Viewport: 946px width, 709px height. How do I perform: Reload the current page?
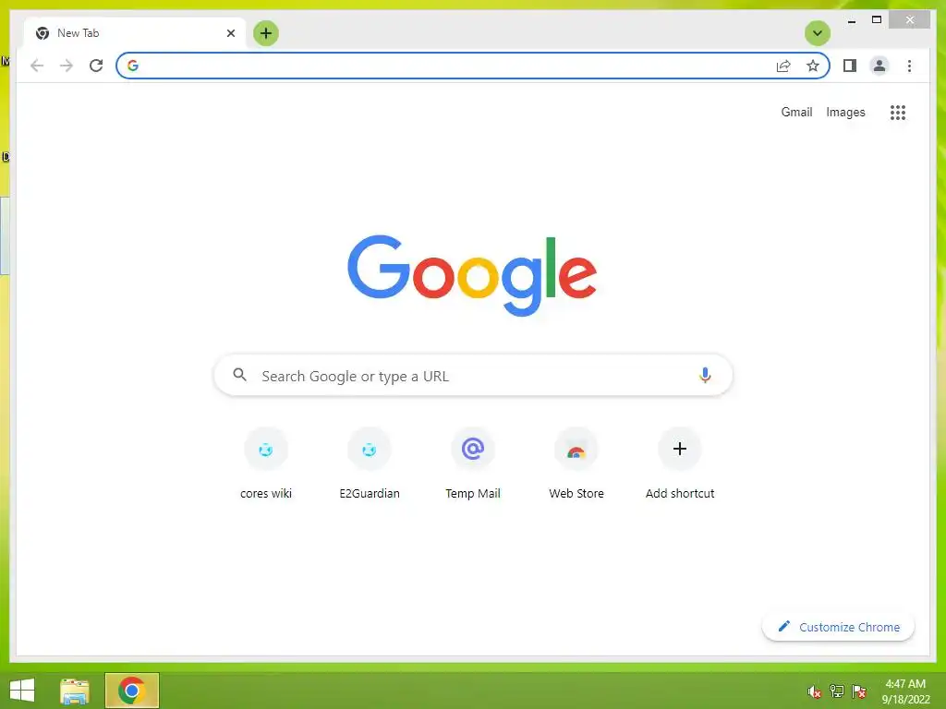(96, 66)
